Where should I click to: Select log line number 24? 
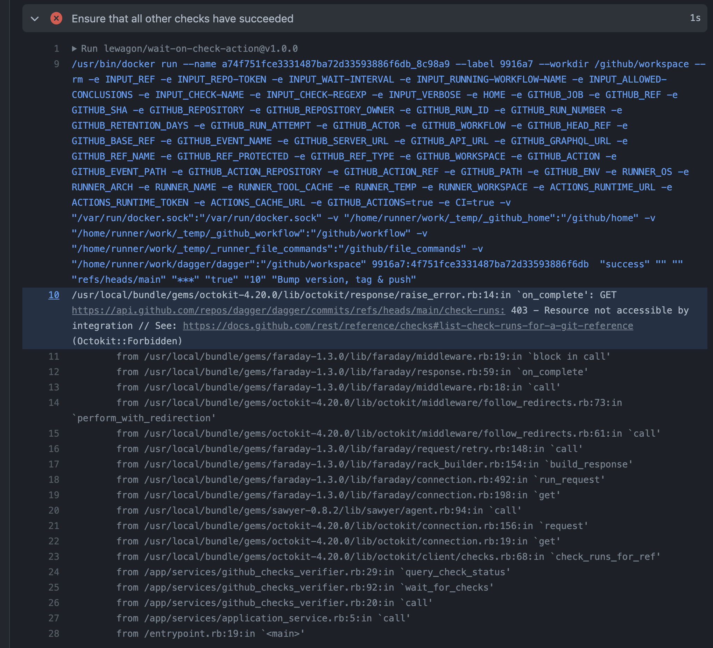[x=54, y=572]
